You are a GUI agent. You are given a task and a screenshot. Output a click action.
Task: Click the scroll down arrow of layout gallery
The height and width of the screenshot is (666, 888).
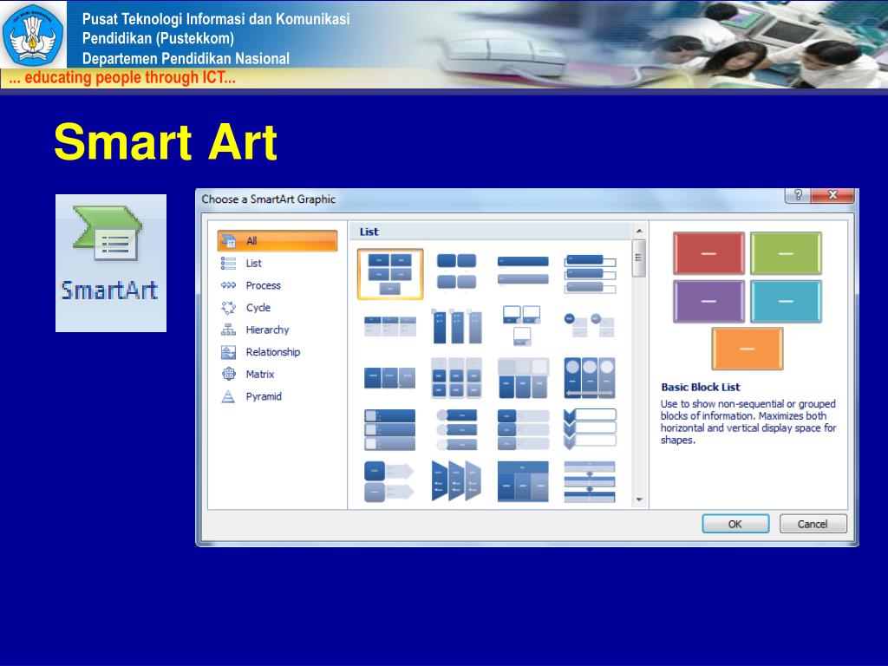click(639, 499)
